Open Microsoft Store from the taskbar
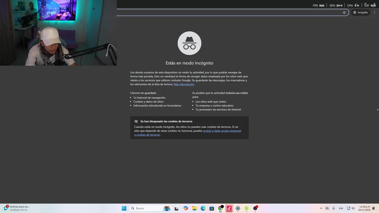 [x=212, y=208]
